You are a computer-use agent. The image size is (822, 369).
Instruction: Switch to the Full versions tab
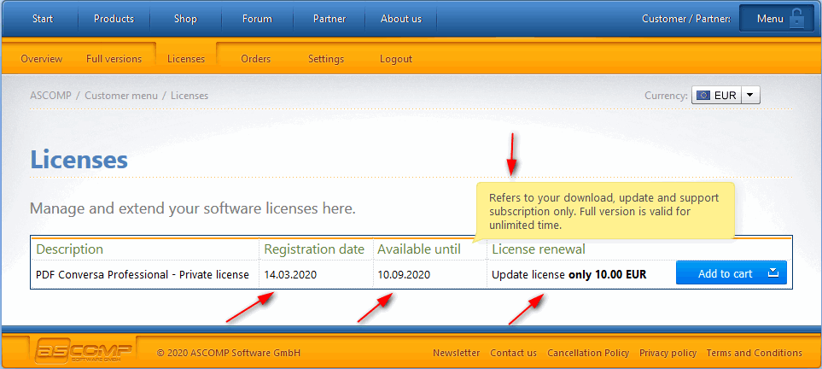click(x=114, y=59)
